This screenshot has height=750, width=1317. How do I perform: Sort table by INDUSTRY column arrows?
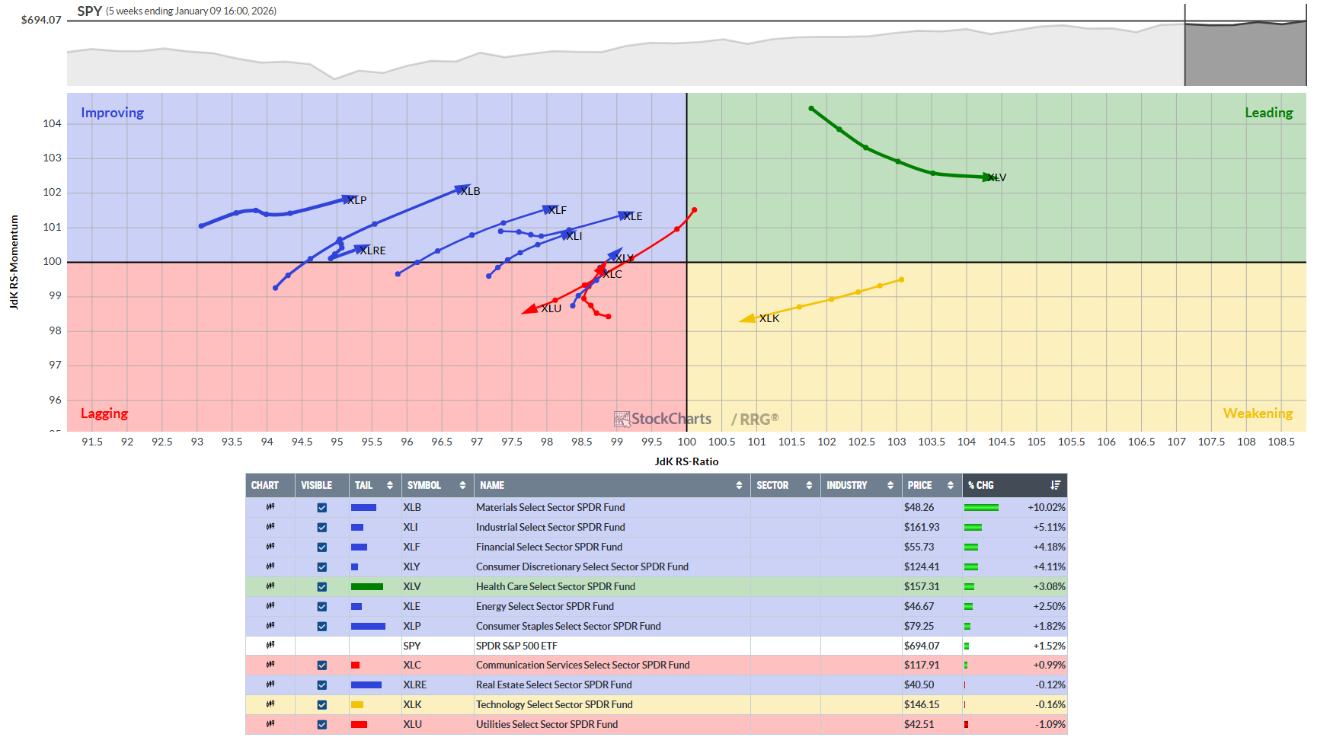click(x=890, y=485)
